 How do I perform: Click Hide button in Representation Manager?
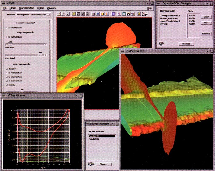[206, 23]
